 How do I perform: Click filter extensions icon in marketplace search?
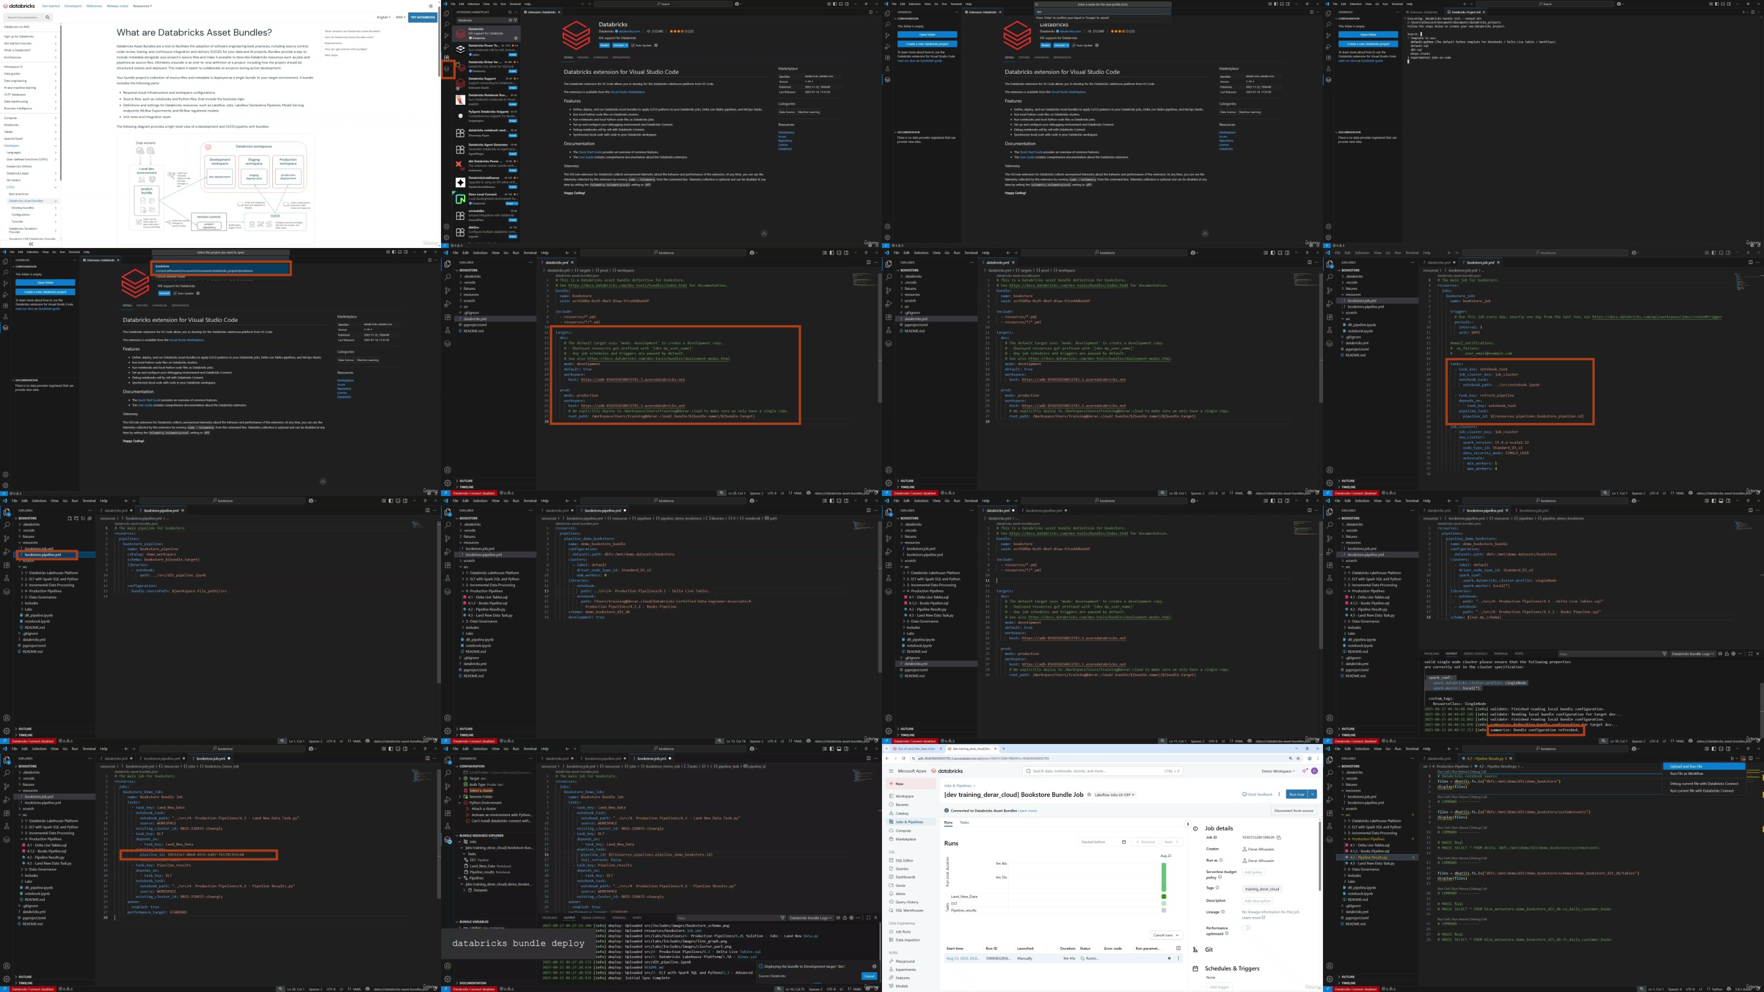[517, 20]
